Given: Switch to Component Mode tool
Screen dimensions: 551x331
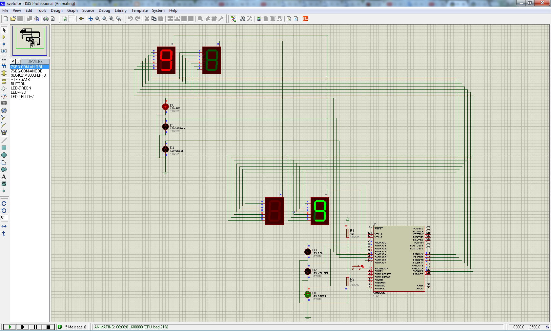Looking at the screenshot, I should click(x=4, y=37).
